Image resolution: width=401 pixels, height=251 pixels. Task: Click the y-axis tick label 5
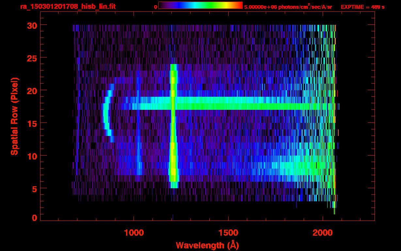[34, 189]
